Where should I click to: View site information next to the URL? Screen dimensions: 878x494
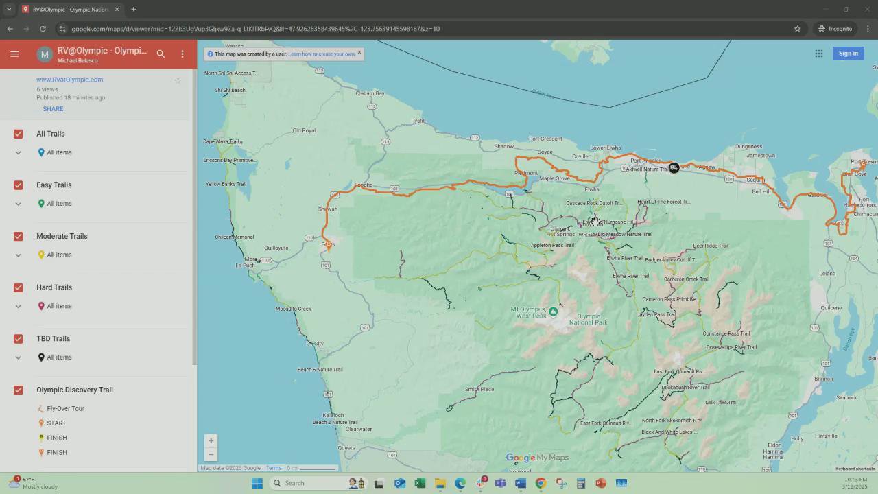tap(62, 29)
